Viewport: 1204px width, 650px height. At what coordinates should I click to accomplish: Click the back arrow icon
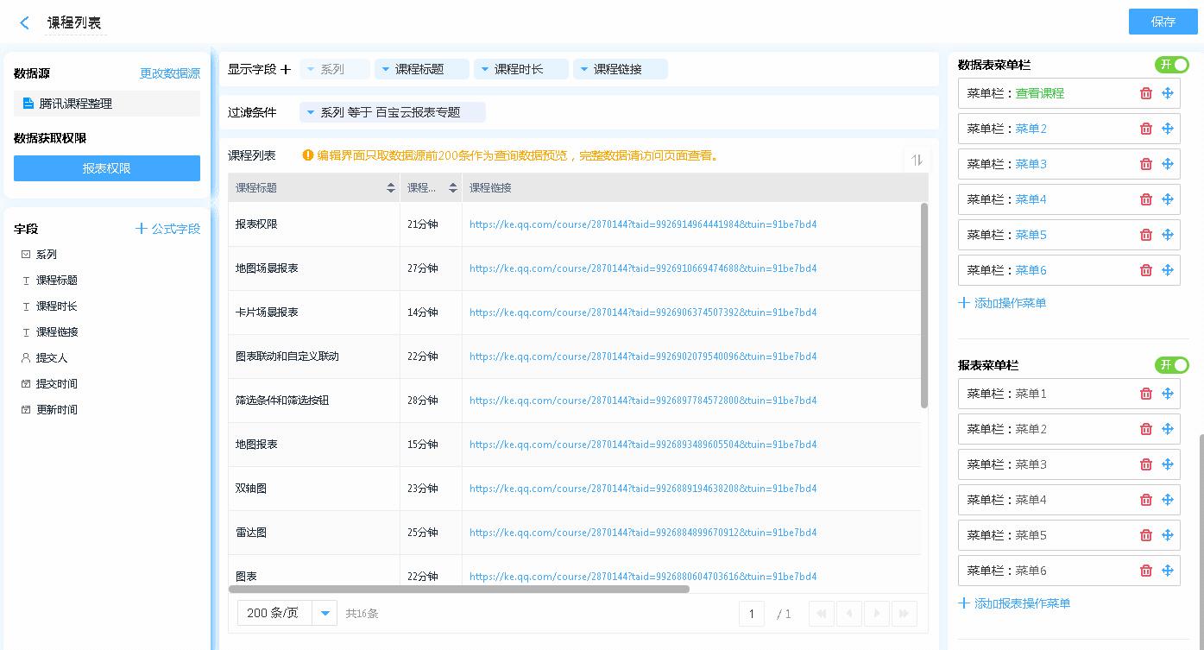(24, 23)
